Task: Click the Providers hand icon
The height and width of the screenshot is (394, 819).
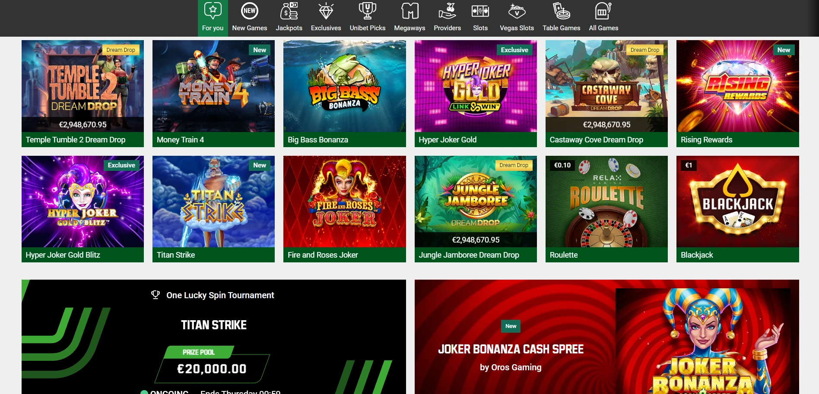Action: (448, 11)
